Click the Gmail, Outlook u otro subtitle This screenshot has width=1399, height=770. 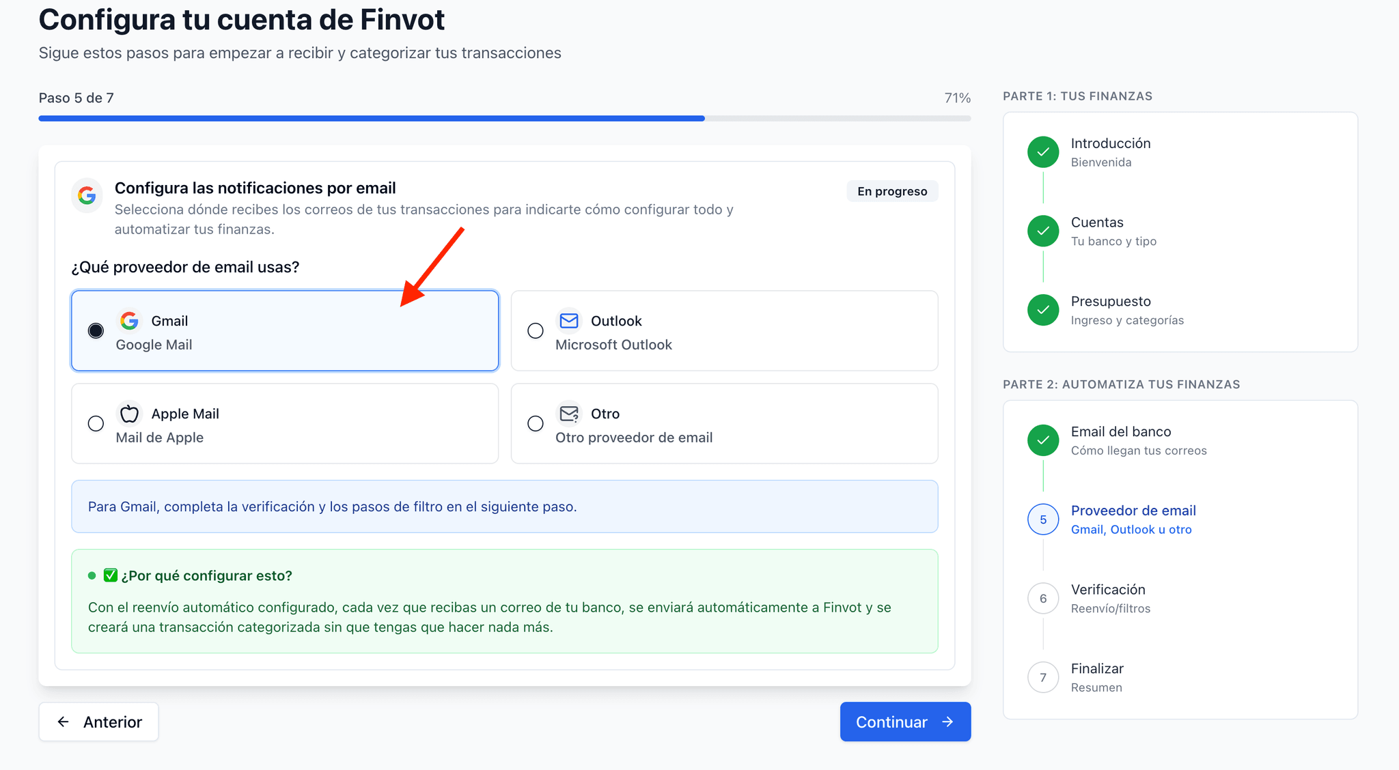(x=1131, y=530)
